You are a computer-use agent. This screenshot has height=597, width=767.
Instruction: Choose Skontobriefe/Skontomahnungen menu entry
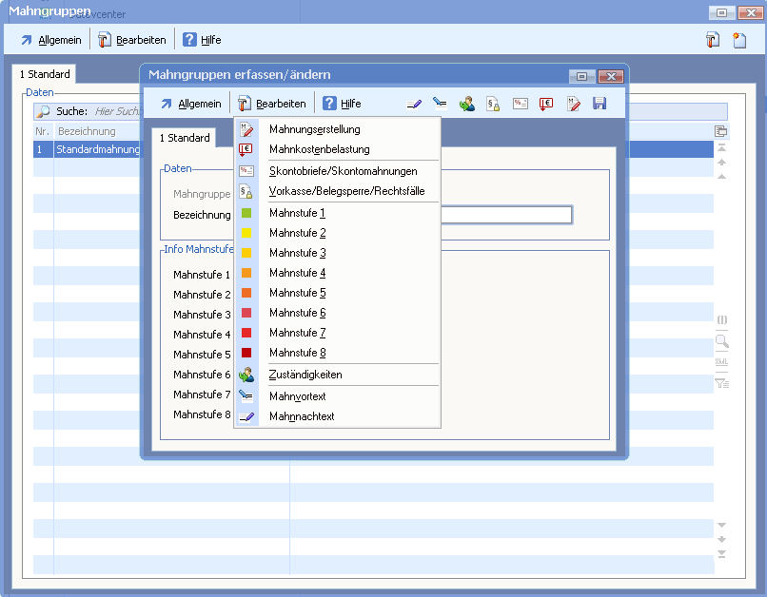343,171
